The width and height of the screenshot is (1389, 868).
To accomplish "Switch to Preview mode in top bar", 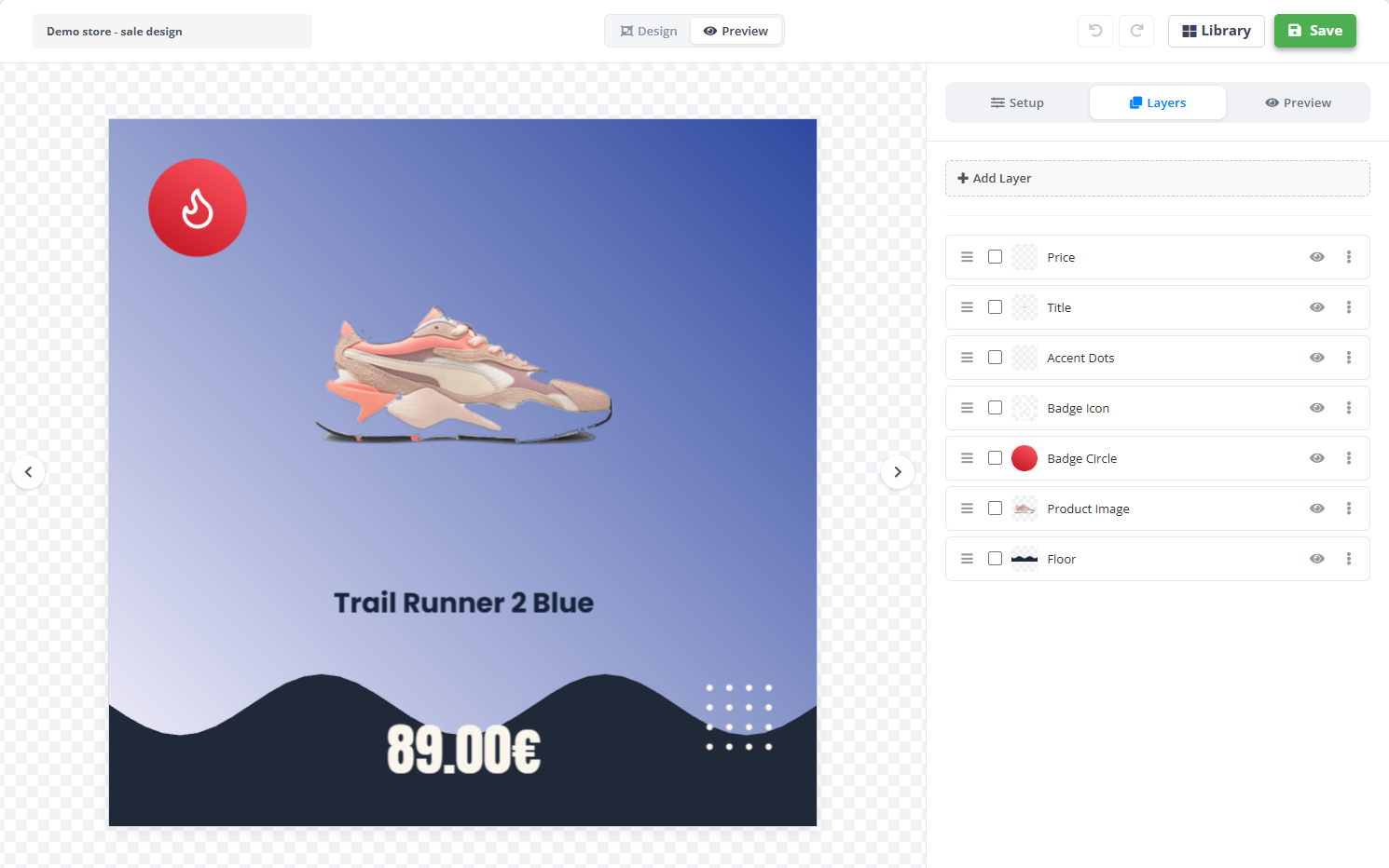I will pos(736,31).
